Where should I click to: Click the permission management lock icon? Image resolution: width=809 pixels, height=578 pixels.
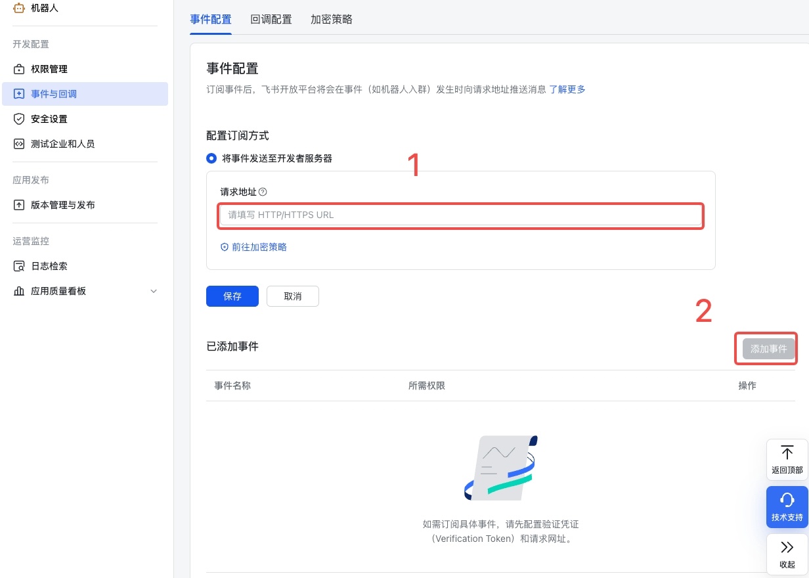point(19,69)
